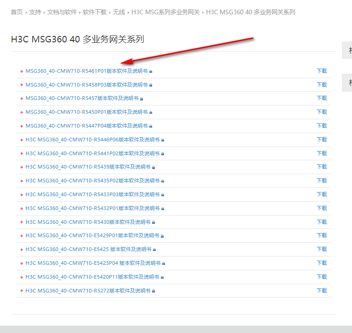This screenshot has width=352, height=333.
Task: Download the E5429P01 version
Action: tap(322, 235)
